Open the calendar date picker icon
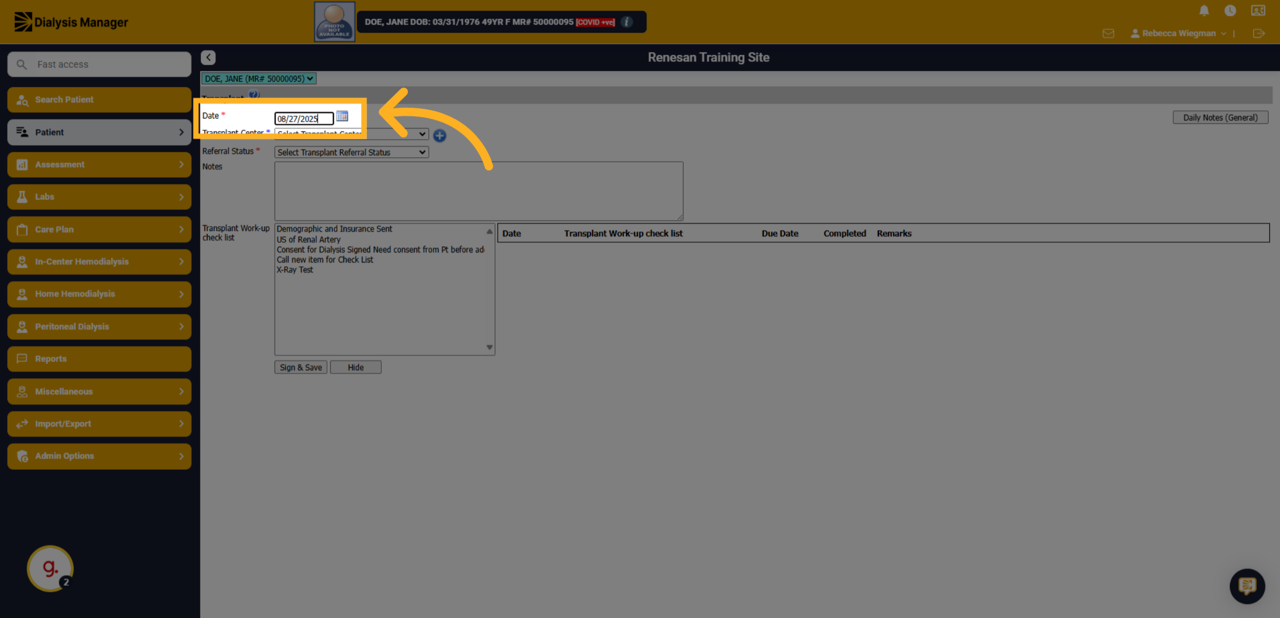The image size is (1280, 618). click(x=342, y=116)
